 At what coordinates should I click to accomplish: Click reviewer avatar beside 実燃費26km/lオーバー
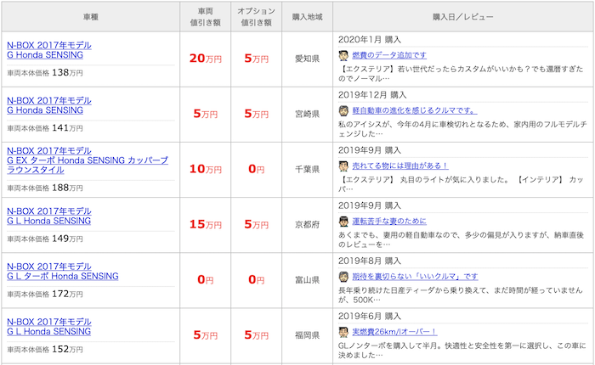click(343, 332)
